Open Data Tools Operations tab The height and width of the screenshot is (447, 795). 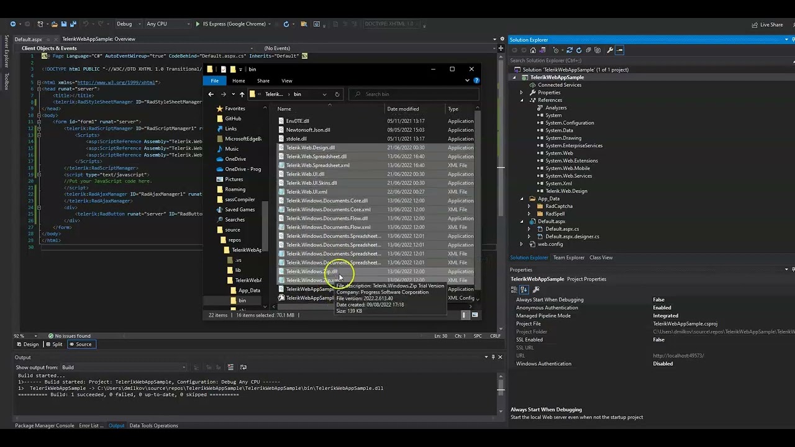point(153,426)
